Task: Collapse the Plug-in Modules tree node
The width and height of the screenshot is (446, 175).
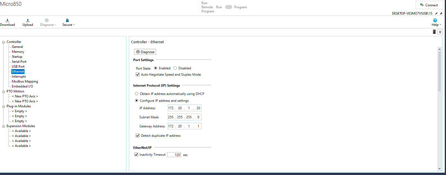Action: 4,106
